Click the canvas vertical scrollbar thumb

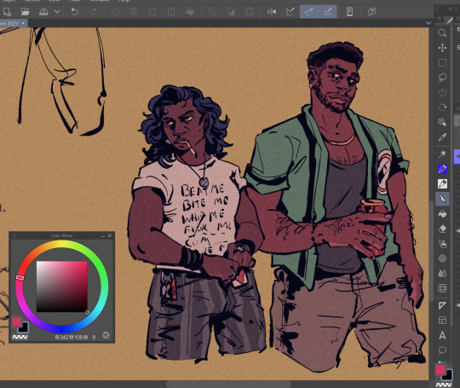[431, 251]
